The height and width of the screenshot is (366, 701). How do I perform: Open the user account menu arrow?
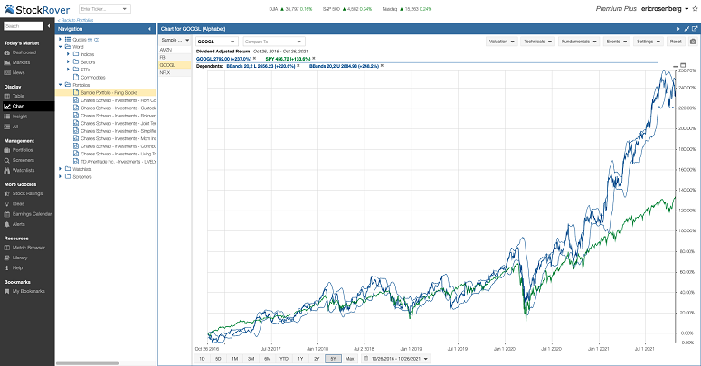coord(687,9)
